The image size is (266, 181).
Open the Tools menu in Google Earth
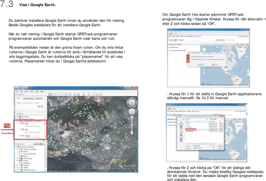32,91
